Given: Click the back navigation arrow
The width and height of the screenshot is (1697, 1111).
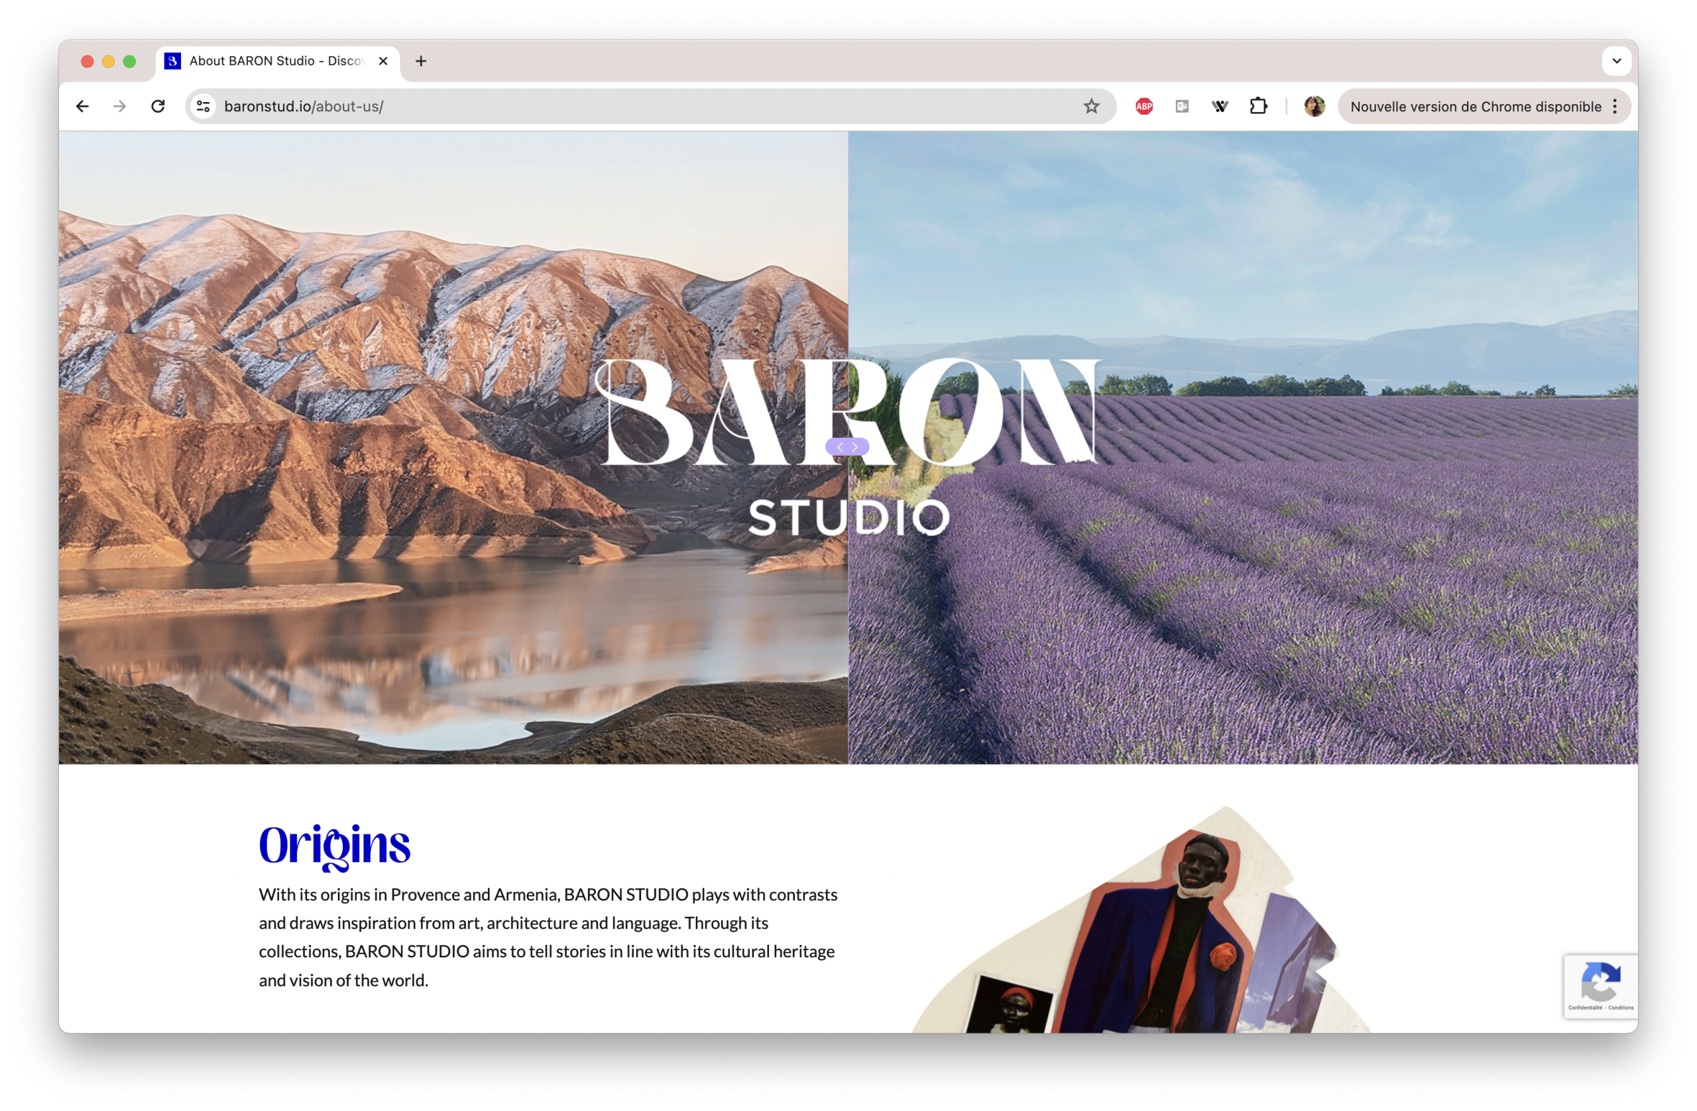Looking at the screenshot, I should [83, 106].
